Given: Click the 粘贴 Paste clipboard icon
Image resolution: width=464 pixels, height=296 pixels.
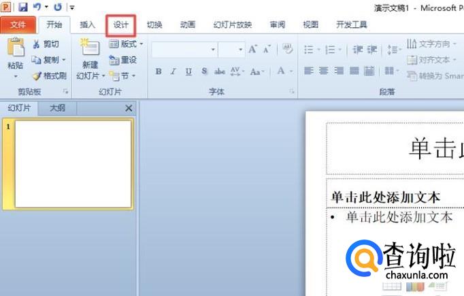Looking at the screenshot, I should pyautogui.click(x=16, y=48).
